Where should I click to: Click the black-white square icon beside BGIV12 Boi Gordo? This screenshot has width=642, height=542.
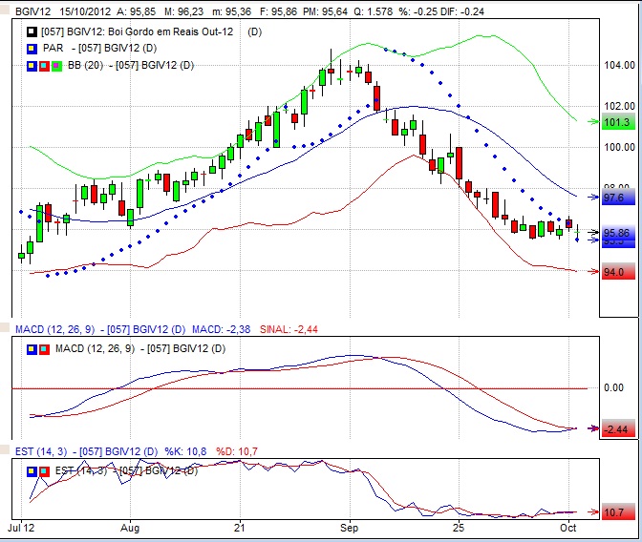[32, 31]
